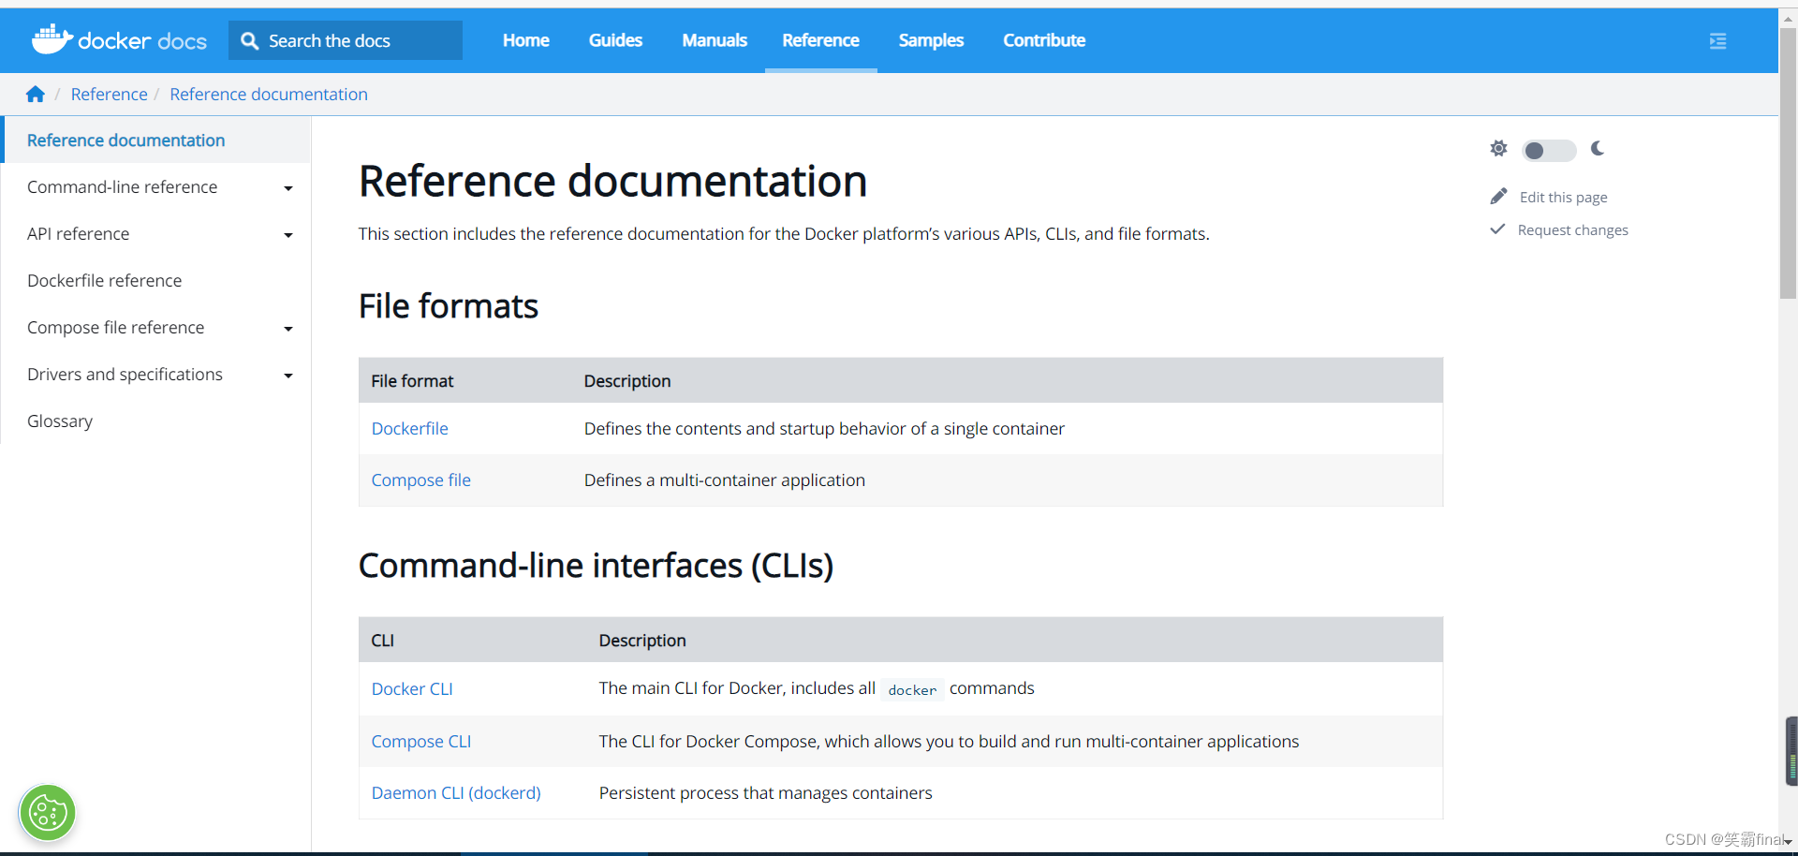Viewport: 1798px width, 856px height.
Task: Open the table of contents toggle icon
Action: 1717,41
